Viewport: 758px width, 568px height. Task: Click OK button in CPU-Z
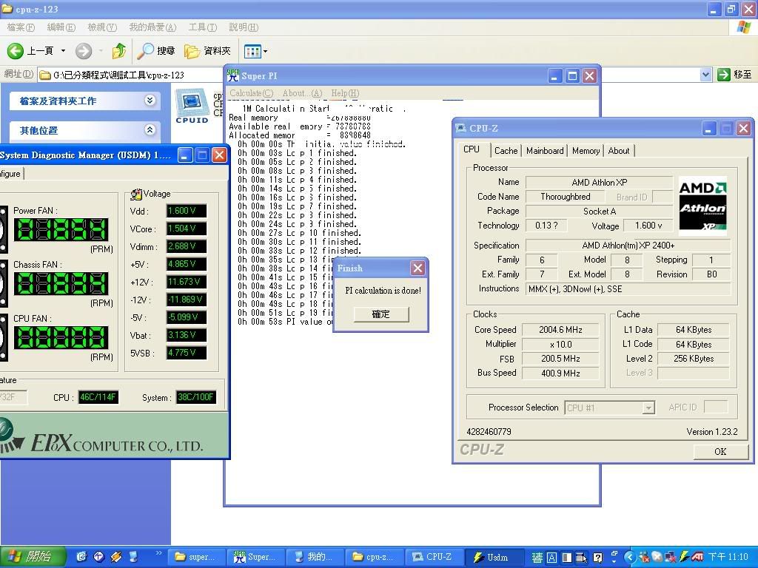click(x=720, y=451)
